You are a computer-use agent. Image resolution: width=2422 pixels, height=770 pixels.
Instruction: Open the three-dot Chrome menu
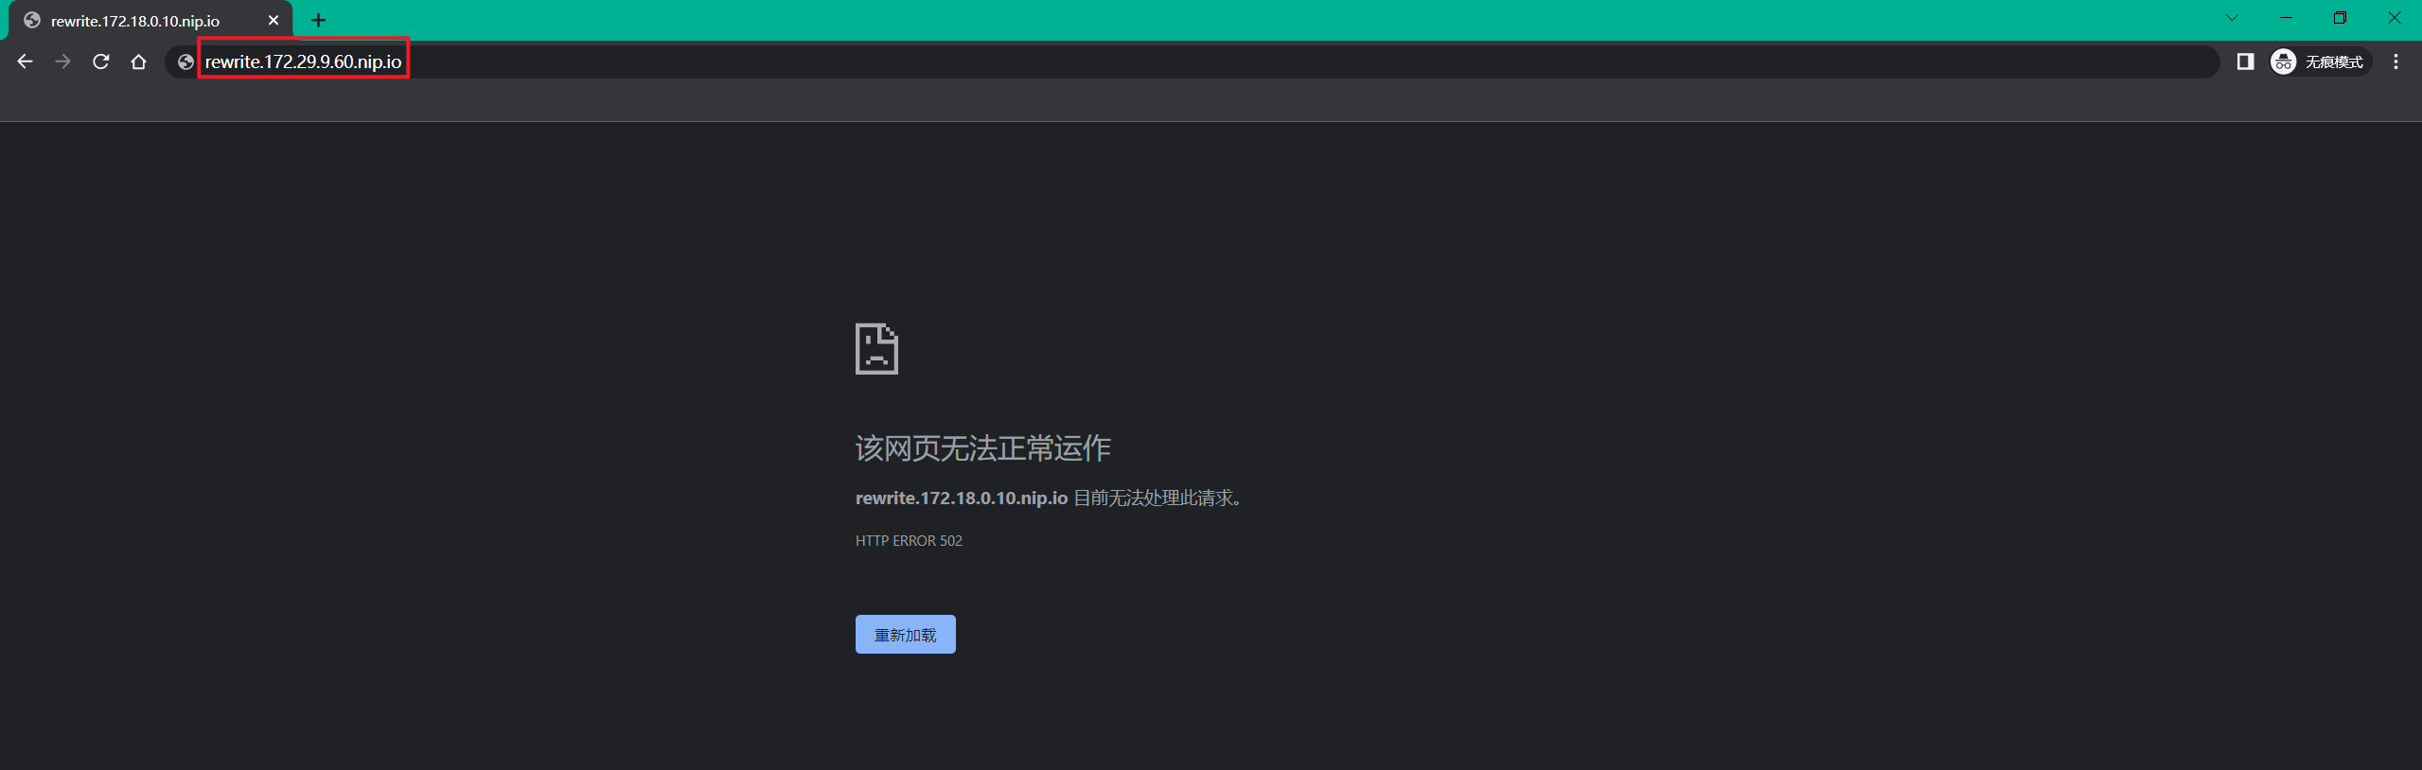2395,61
